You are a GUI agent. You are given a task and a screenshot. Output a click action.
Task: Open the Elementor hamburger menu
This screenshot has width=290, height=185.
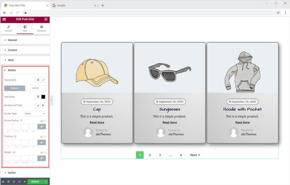(4, 19)
